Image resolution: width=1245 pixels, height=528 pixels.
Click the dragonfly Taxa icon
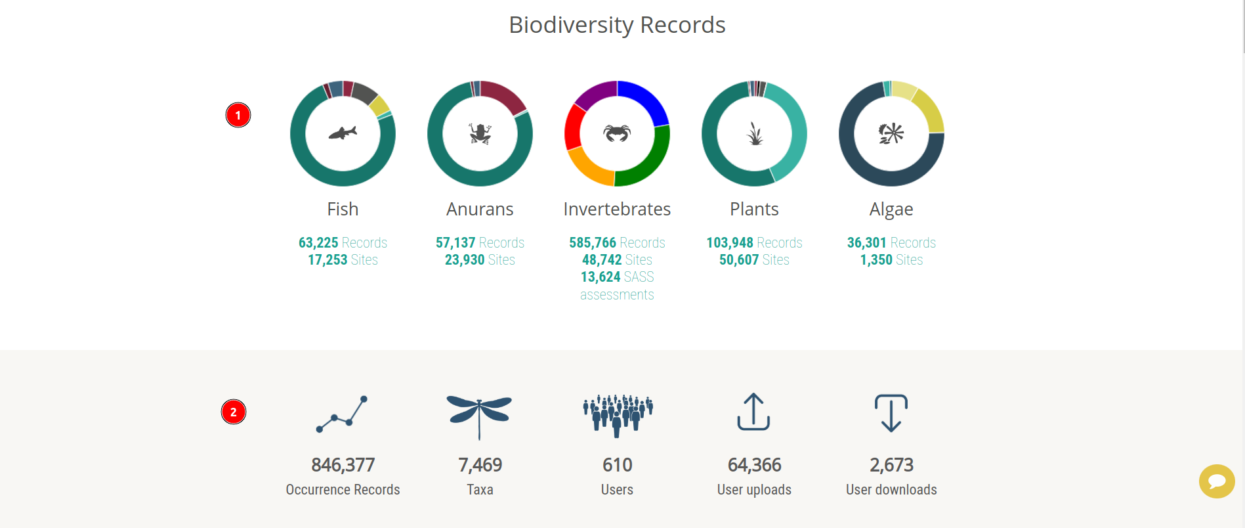pos(479,417)
